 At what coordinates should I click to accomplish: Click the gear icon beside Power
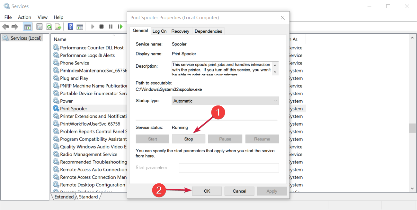pyautogui.click(x=56, y=101)
